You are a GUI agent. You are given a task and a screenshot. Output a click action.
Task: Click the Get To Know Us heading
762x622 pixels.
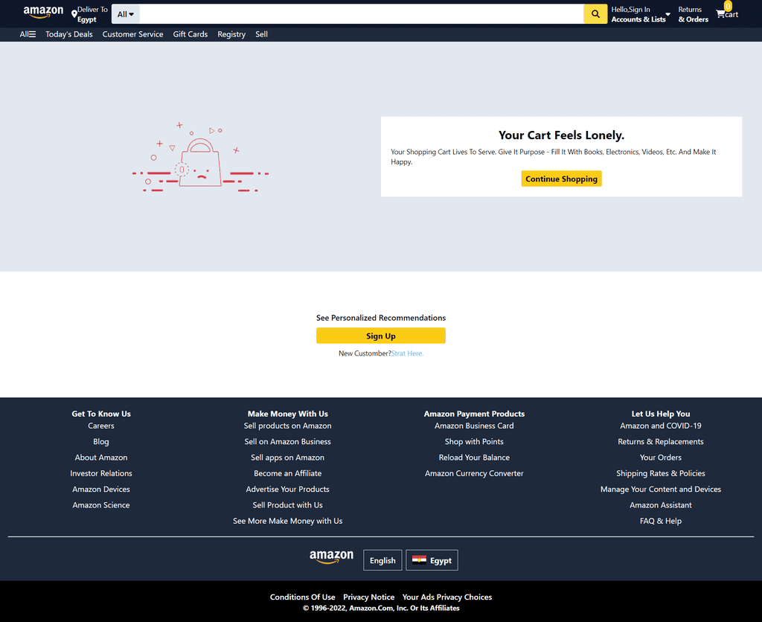[x=101, y=414]
